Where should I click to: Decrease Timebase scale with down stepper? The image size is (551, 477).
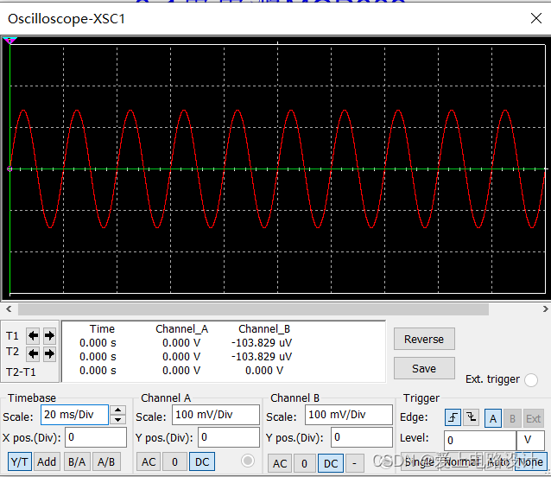point(117,419)
